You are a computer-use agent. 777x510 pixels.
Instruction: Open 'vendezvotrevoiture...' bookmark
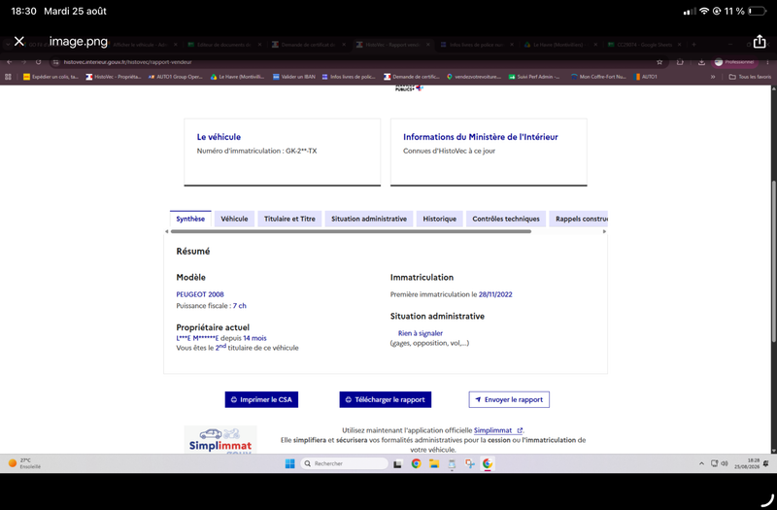click(474, 77)
